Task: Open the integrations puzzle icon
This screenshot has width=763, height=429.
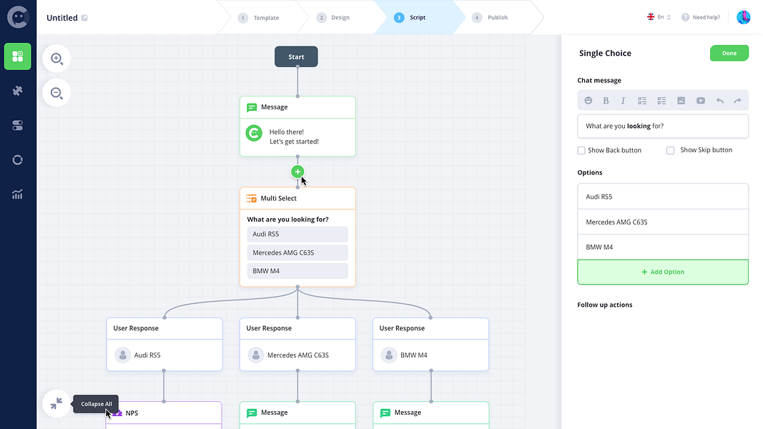Action: point(17,91)
